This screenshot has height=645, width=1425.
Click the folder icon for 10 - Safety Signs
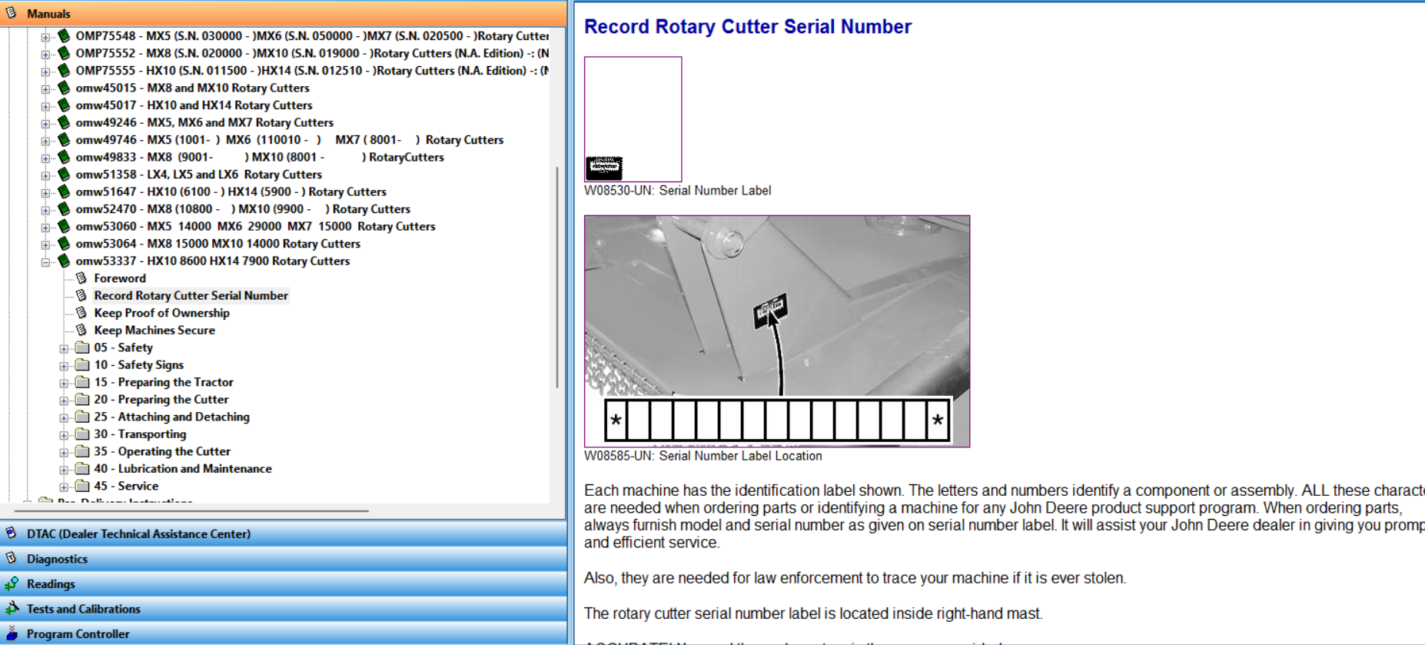pos(82,364)
